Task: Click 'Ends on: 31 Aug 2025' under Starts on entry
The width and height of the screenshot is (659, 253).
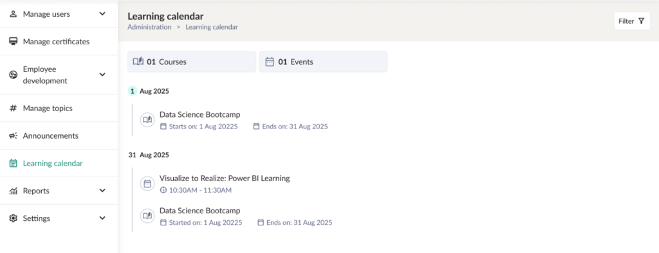Action: (295, 126)
